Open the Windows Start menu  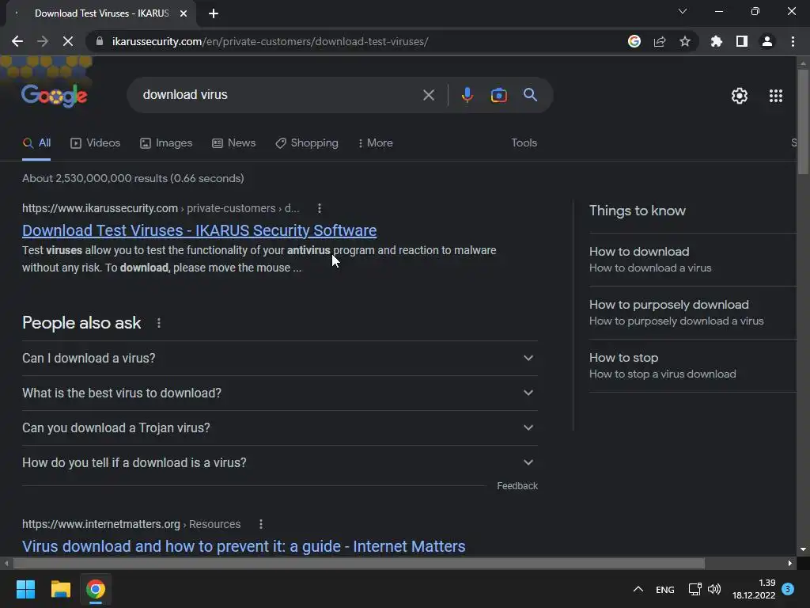tap(25, 589)
